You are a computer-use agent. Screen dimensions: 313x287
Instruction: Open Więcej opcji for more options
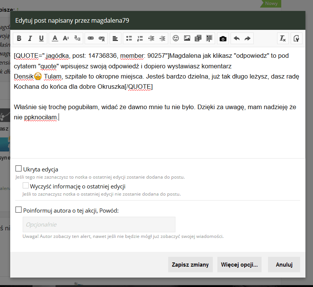point(239,264)
